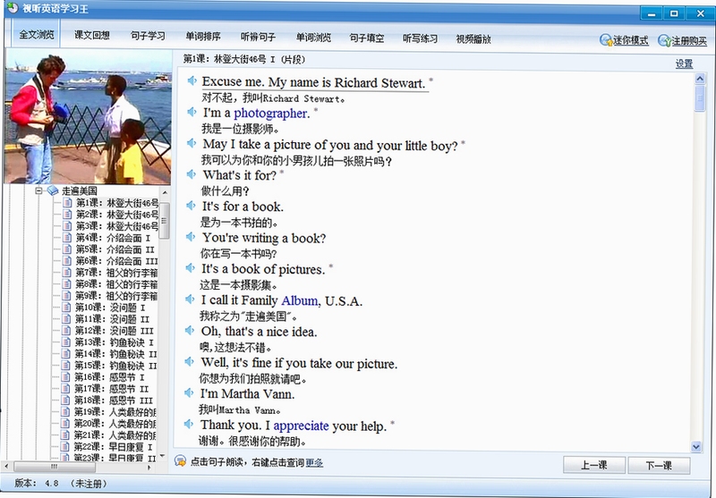
Task: Click the 更多 link in hint bar
Action: (314, 463)
